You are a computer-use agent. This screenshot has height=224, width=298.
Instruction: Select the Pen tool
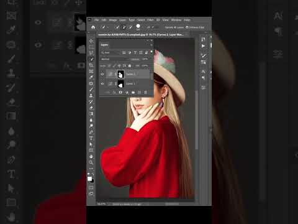[91, 132]
